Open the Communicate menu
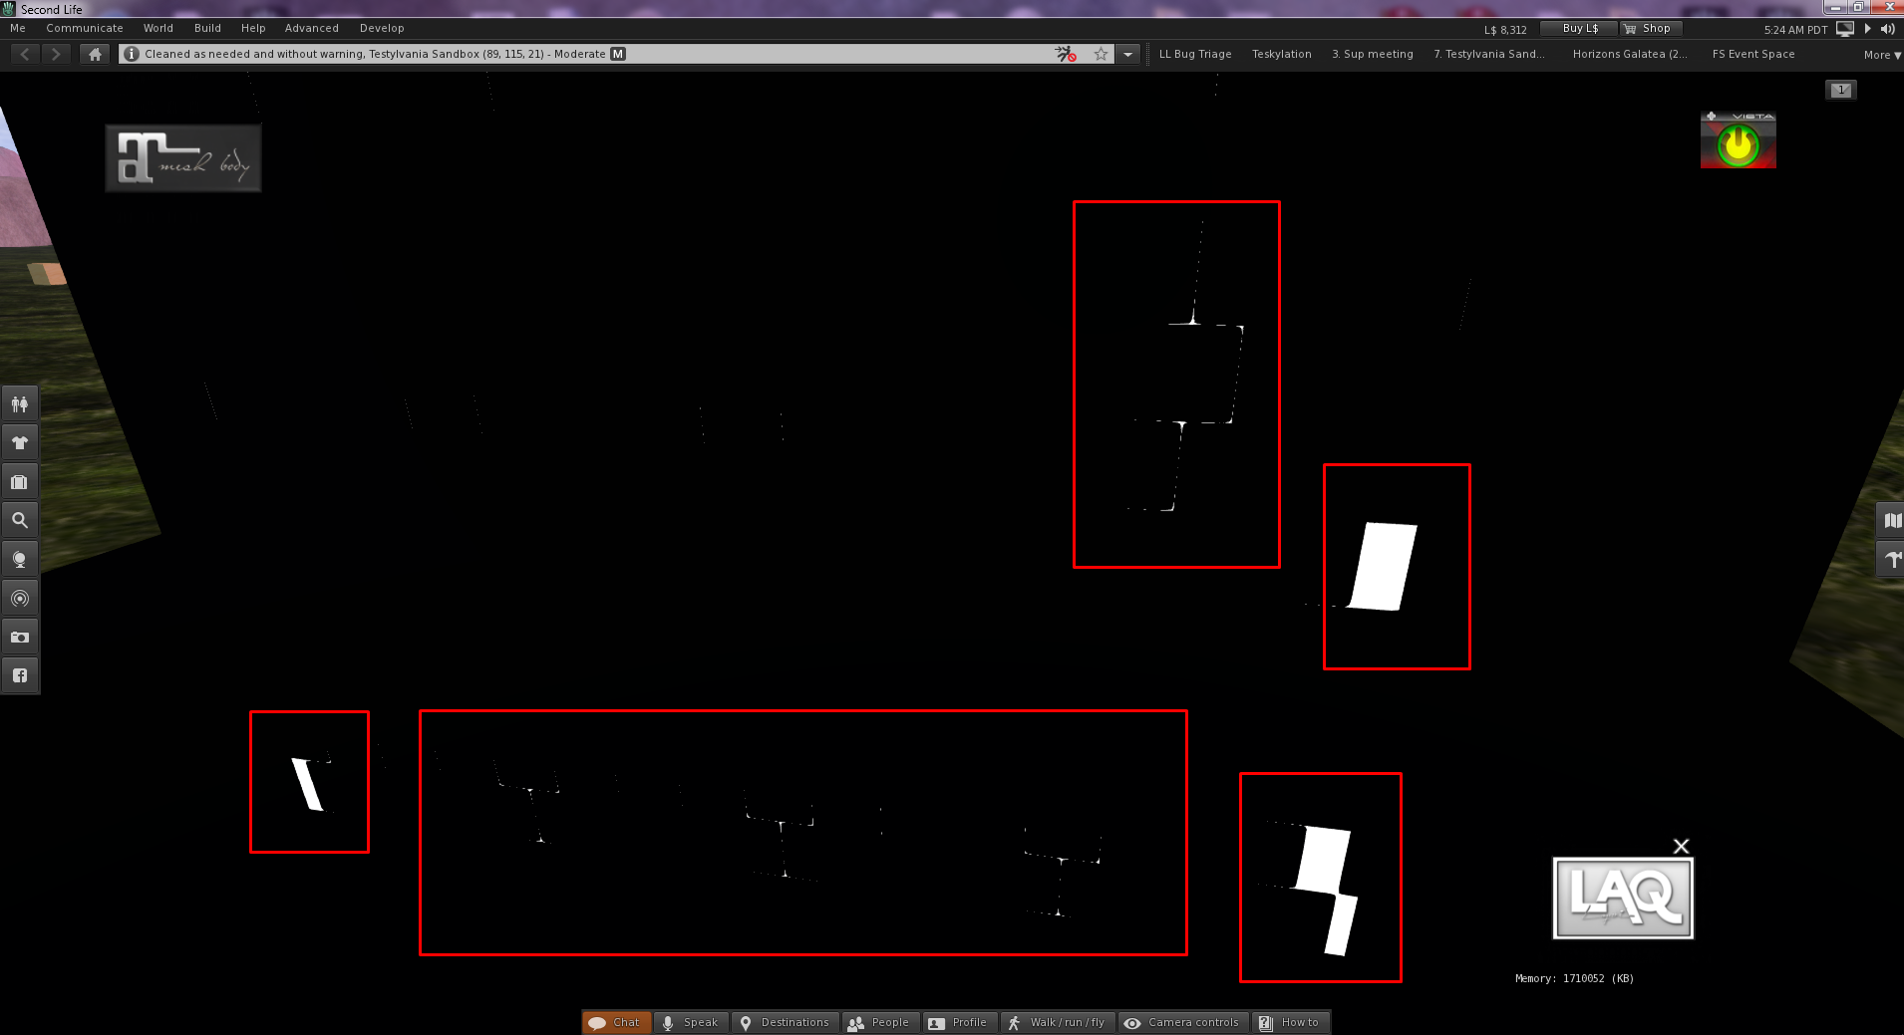Viewport: 1904px width, 1035px height. pyautogui.click(x=85, y=28)
